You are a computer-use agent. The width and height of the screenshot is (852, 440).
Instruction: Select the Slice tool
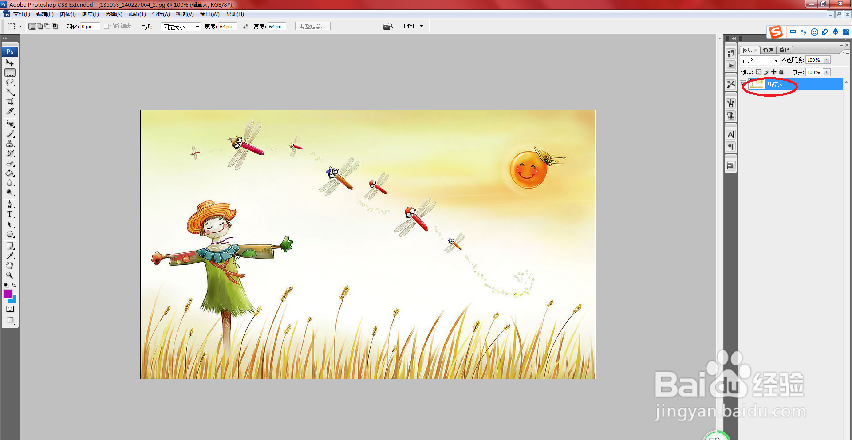pos(10,111)
